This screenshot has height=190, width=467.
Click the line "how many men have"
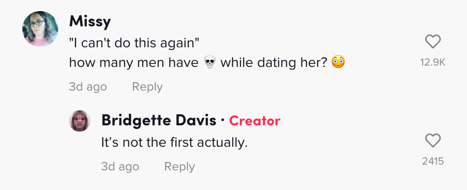[x=134, y=62]
